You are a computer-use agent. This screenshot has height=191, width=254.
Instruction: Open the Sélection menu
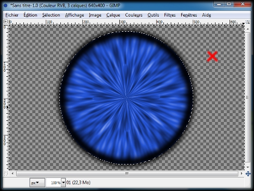pos(51,15)
